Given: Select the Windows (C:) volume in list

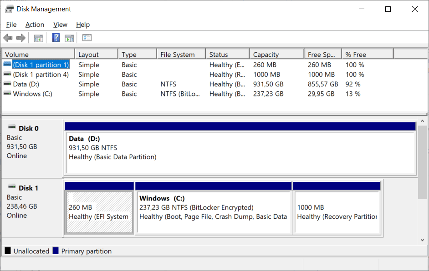Looking at the screenshot, I should click(x=32, y=94).
